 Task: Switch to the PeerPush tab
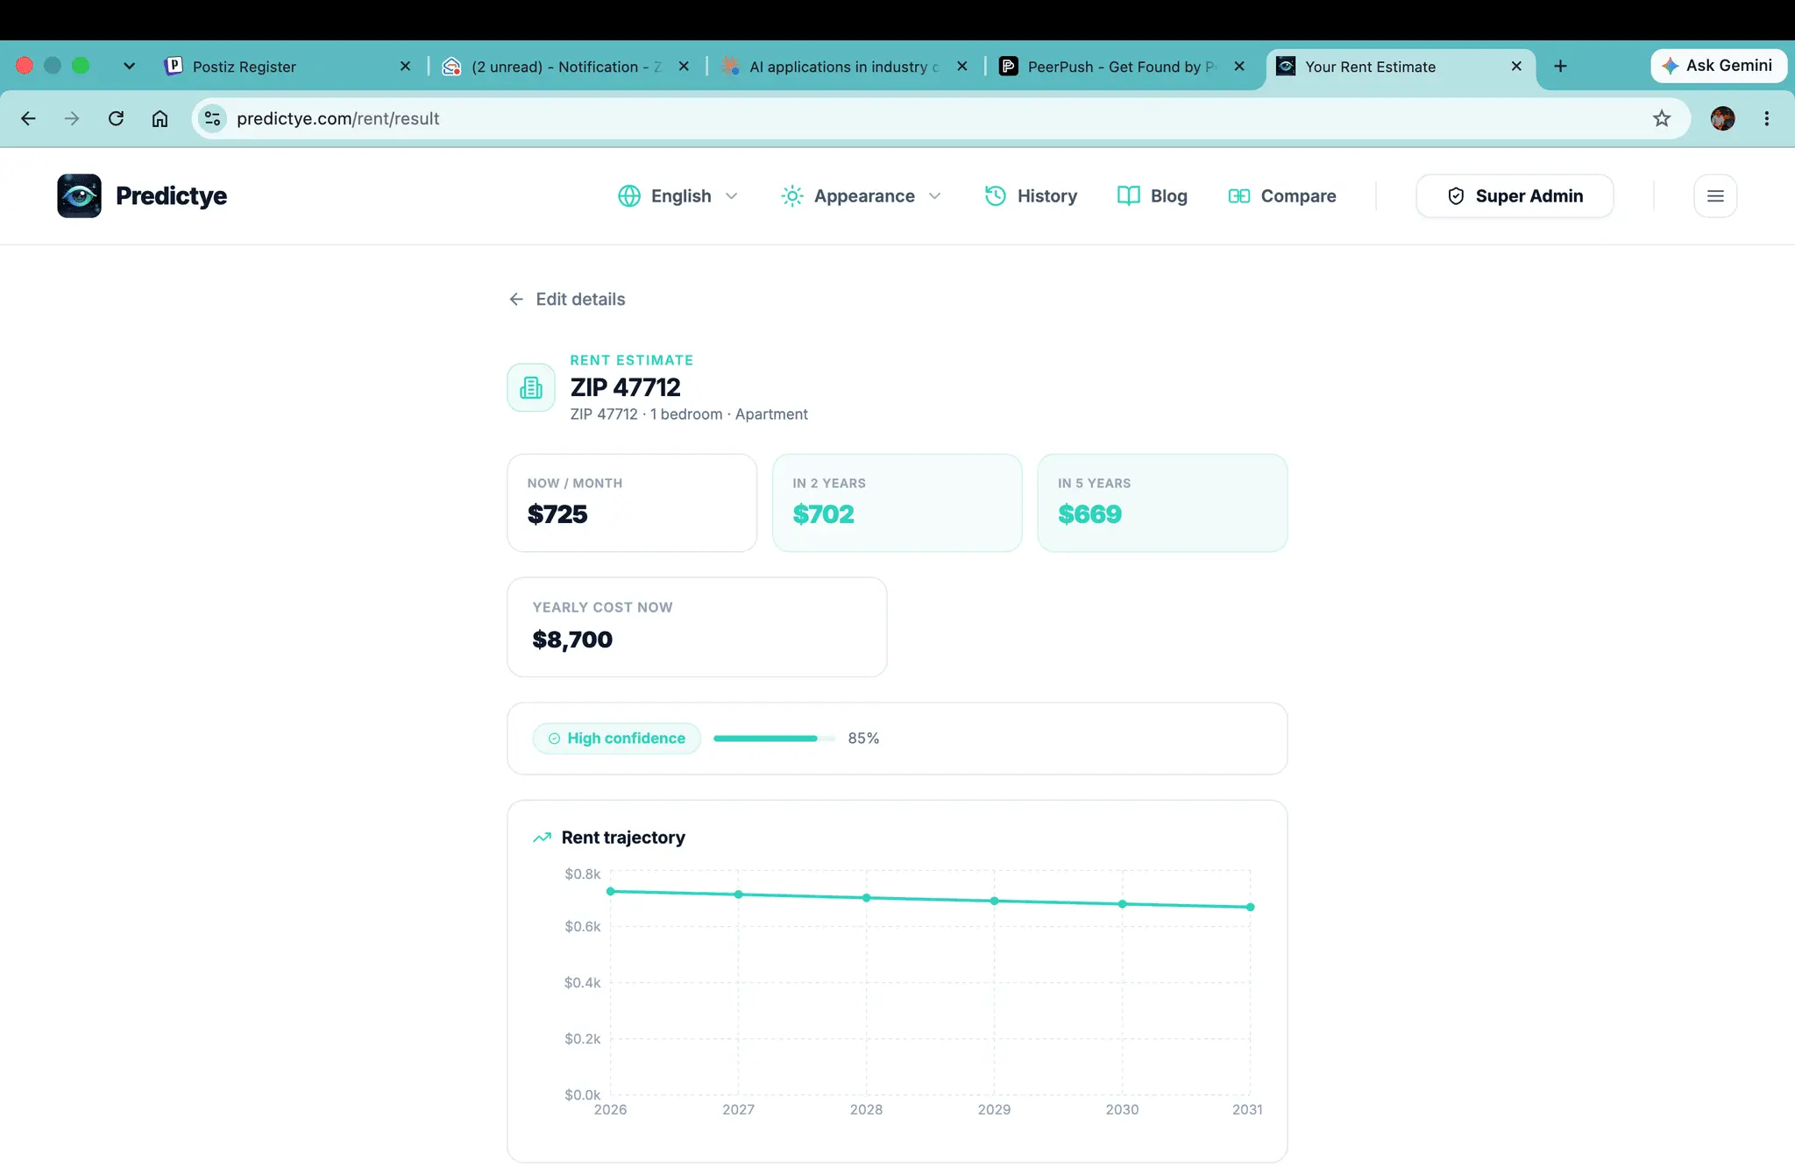coord(1123,67)
